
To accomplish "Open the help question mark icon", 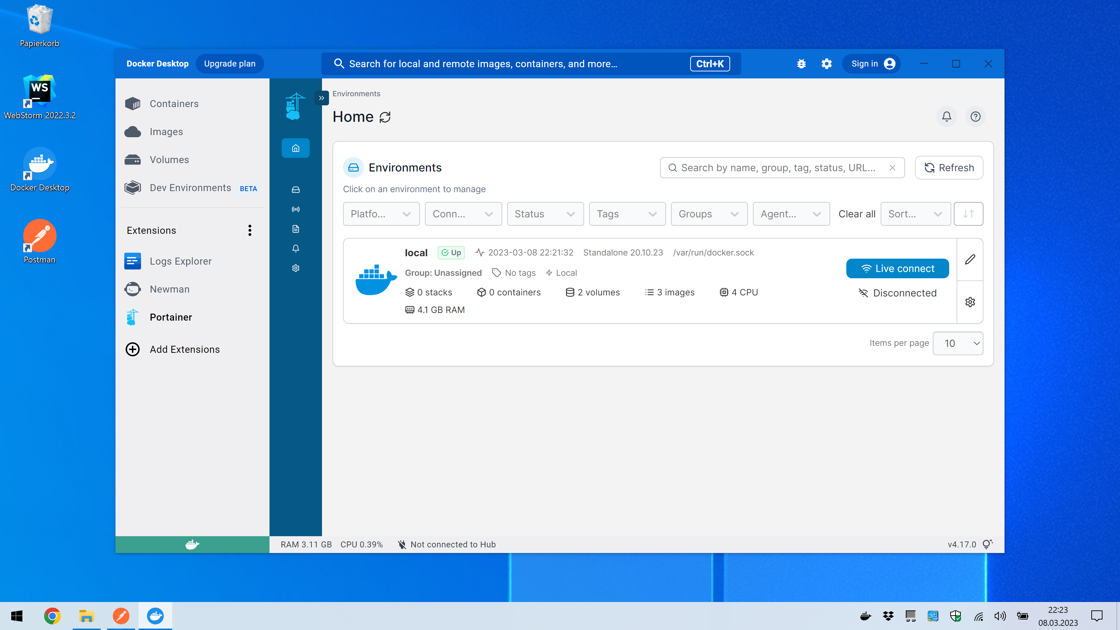I will coord(975,117).
